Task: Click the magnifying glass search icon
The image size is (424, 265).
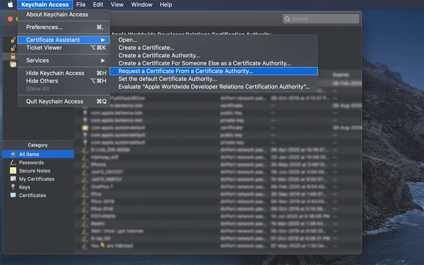Action: coord(288,19)
